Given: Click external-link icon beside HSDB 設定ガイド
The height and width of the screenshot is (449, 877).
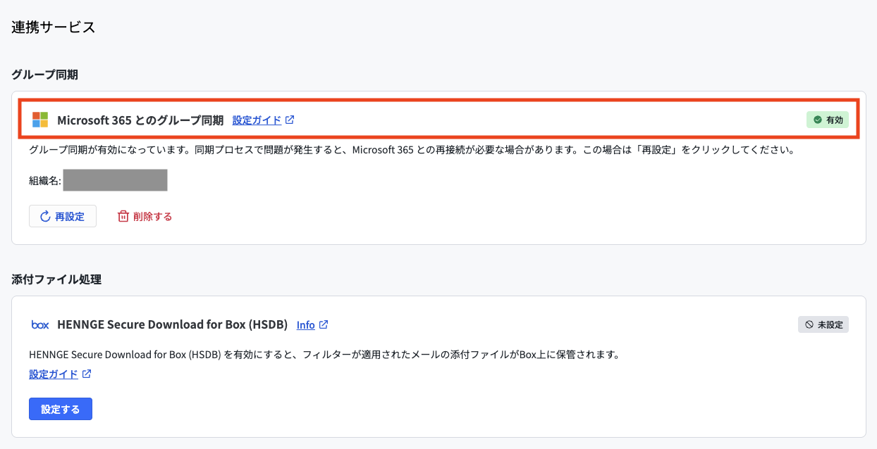Looking at the screenshot, I should [x=87, y=374].
